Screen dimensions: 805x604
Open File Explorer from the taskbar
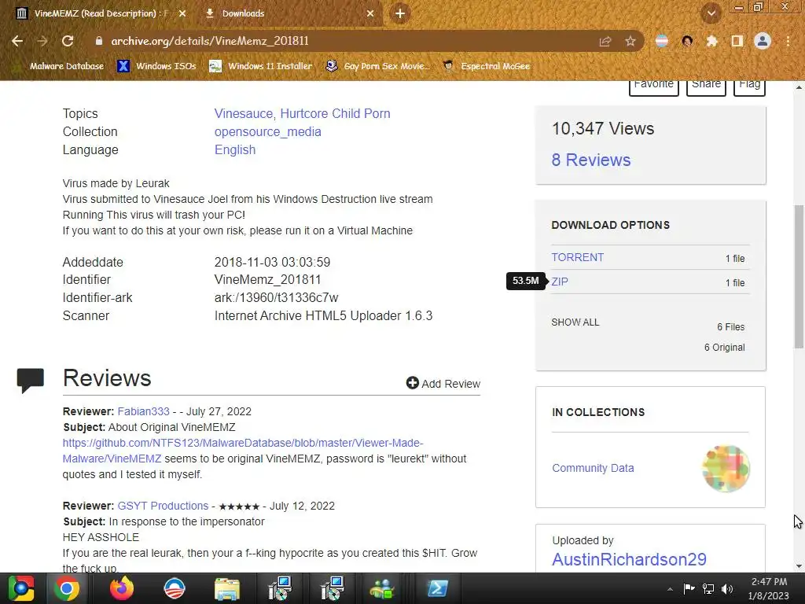227,588
